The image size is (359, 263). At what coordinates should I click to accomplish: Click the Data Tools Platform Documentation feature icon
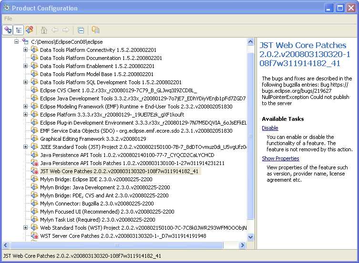[x=34, y=58]
